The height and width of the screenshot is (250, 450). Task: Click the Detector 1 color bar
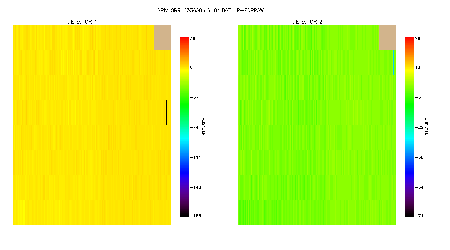(x=185, y=127)
